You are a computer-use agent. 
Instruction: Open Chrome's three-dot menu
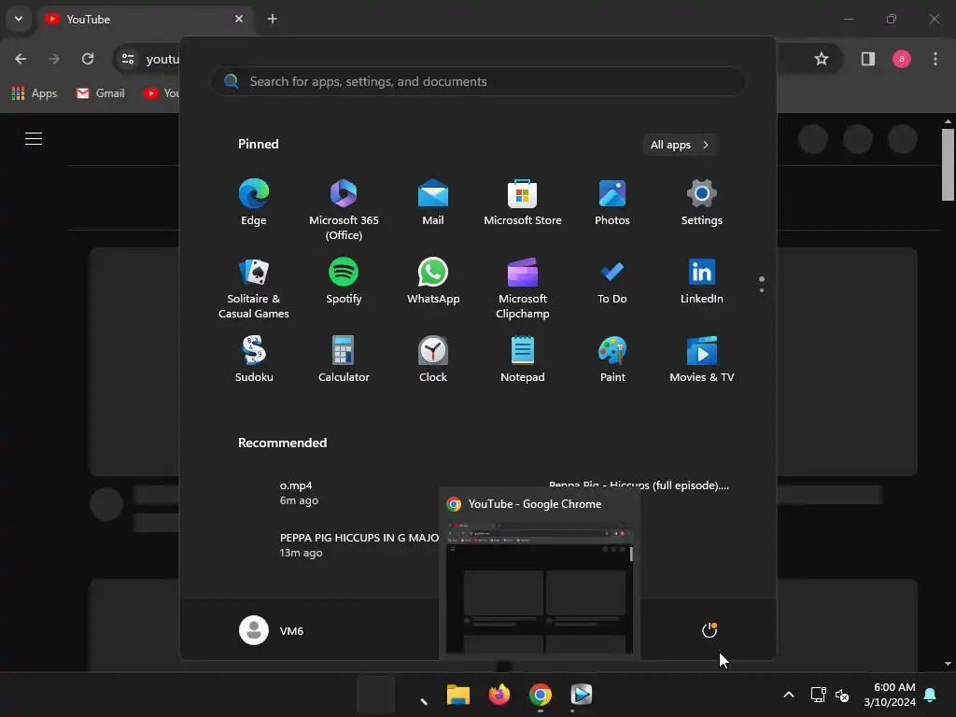click(x=935, y=59)
